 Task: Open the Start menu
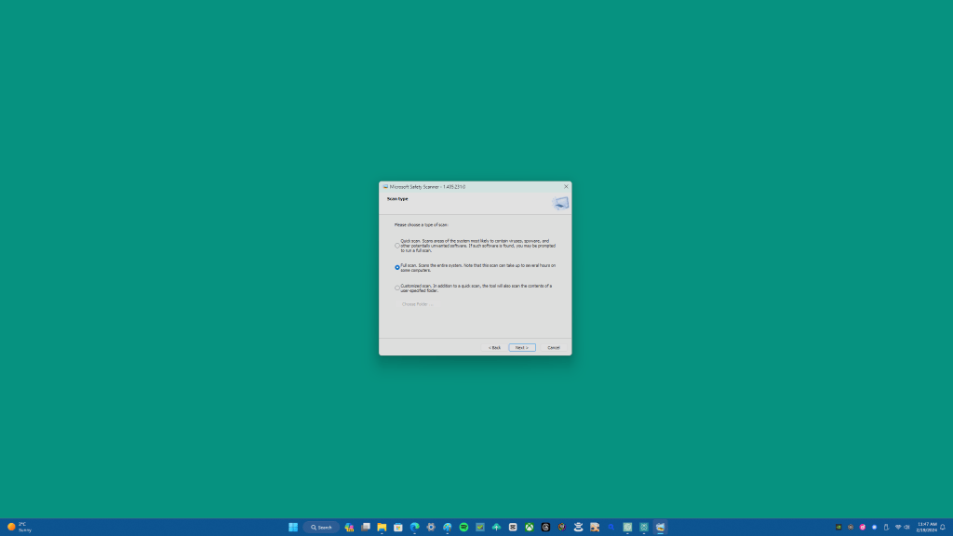click(x=292, y=527)
